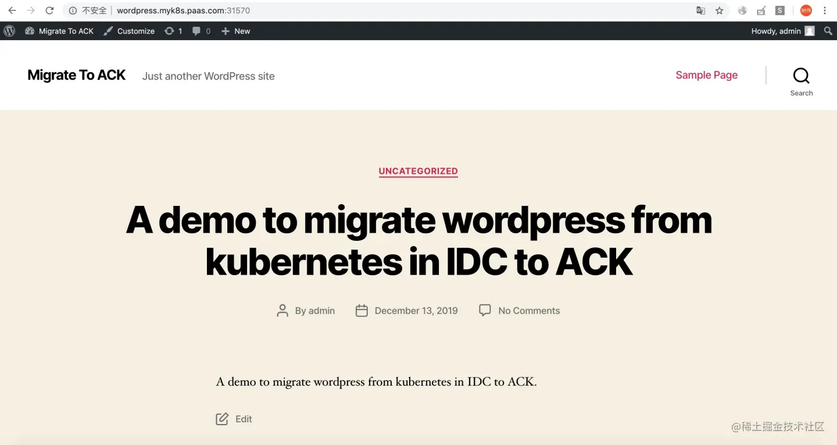Viewport: 837px width, 445px height.
Task: Open Migrate To ACK dashboard menu
Action: click(59, 31)
